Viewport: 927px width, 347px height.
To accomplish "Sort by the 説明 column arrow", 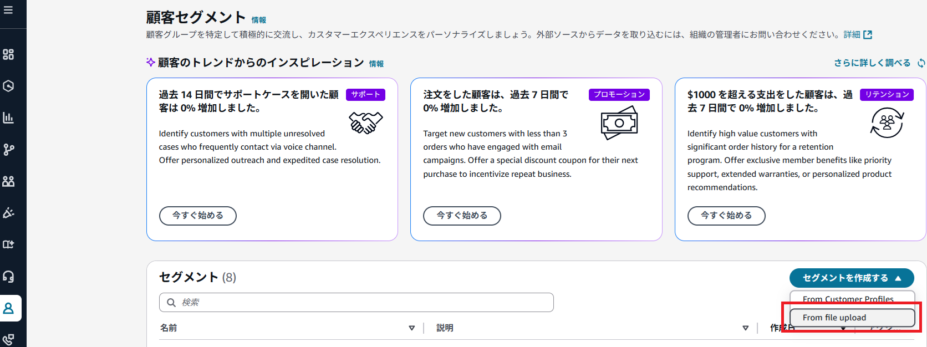I will [x=745, y=328].
